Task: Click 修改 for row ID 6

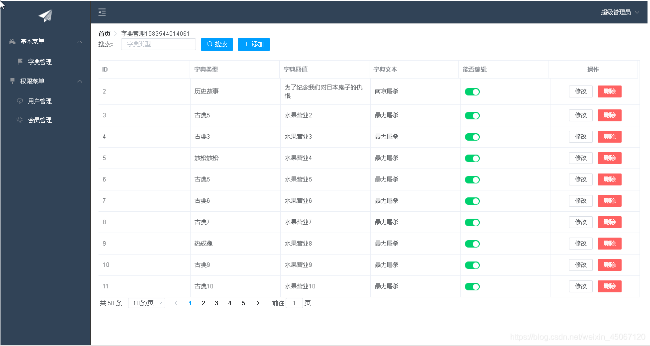Action: point(581,179)
